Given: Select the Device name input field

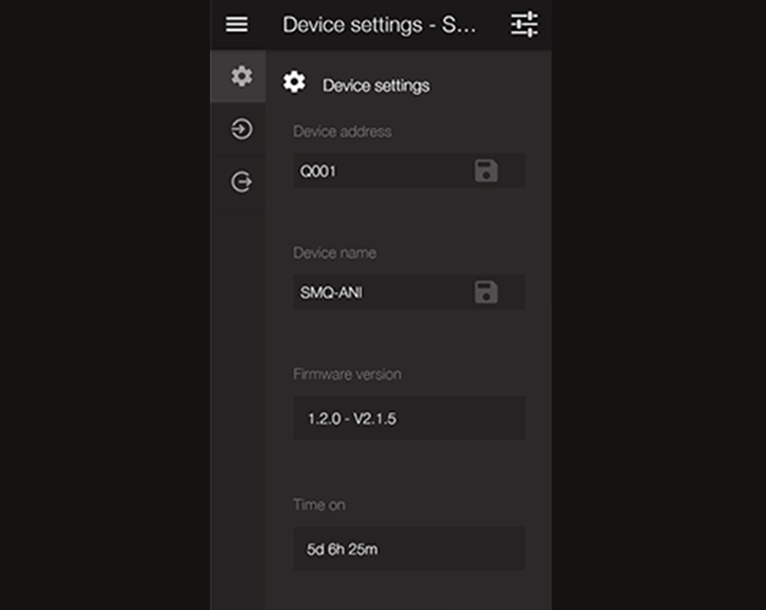Looking at the screenshot, I should click(386, 292).
